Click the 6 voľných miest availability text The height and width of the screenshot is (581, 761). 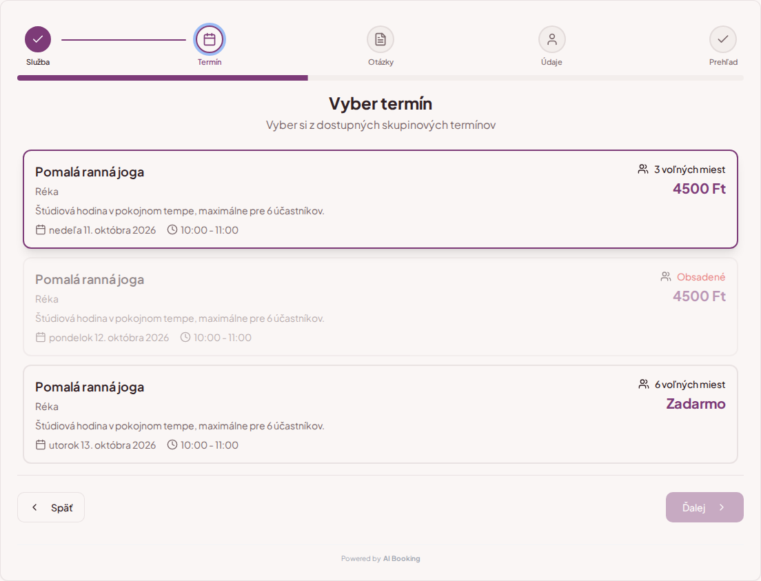point(690,385)
